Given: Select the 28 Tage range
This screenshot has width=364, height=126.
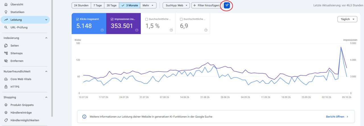Looking at the screenshot, I should coord(112,5).
